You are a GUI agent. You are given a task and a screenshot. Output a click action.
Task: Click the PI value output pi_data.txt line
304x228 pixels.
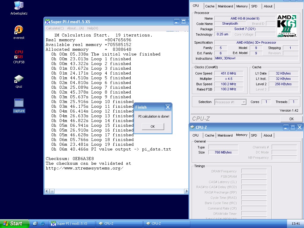pos(111,149)
